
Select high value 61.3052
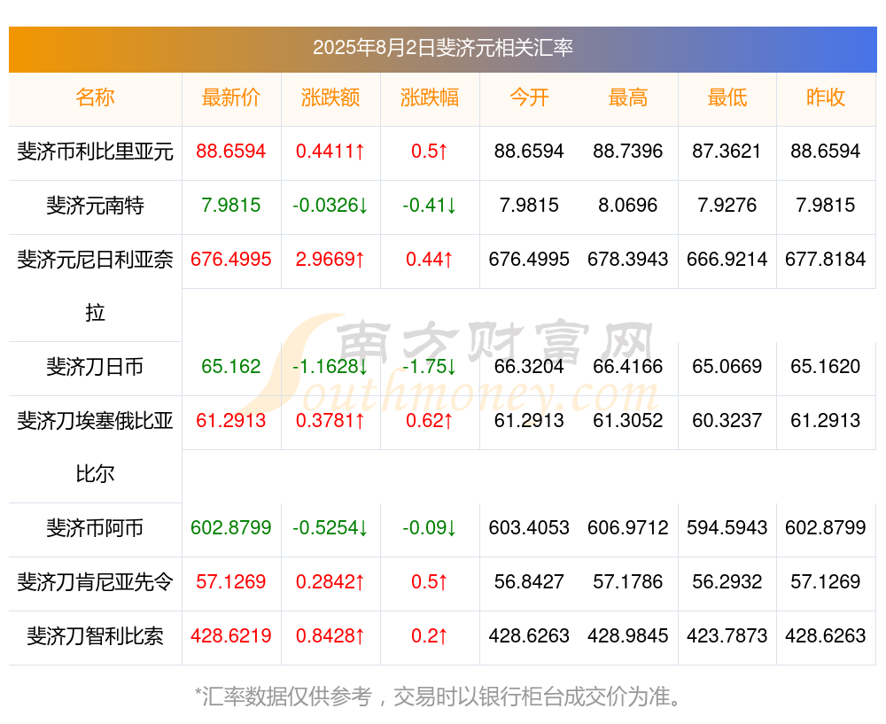(x=628, y=421)
